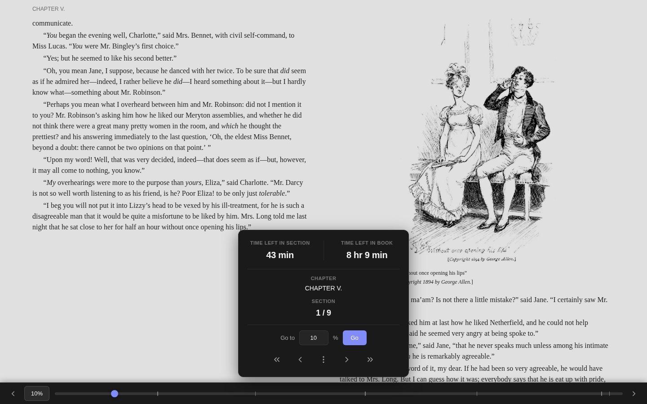Screen dimensions: 647x404
Task: Click next page arrow in bottom bar
Action: [x=634, y=394]
